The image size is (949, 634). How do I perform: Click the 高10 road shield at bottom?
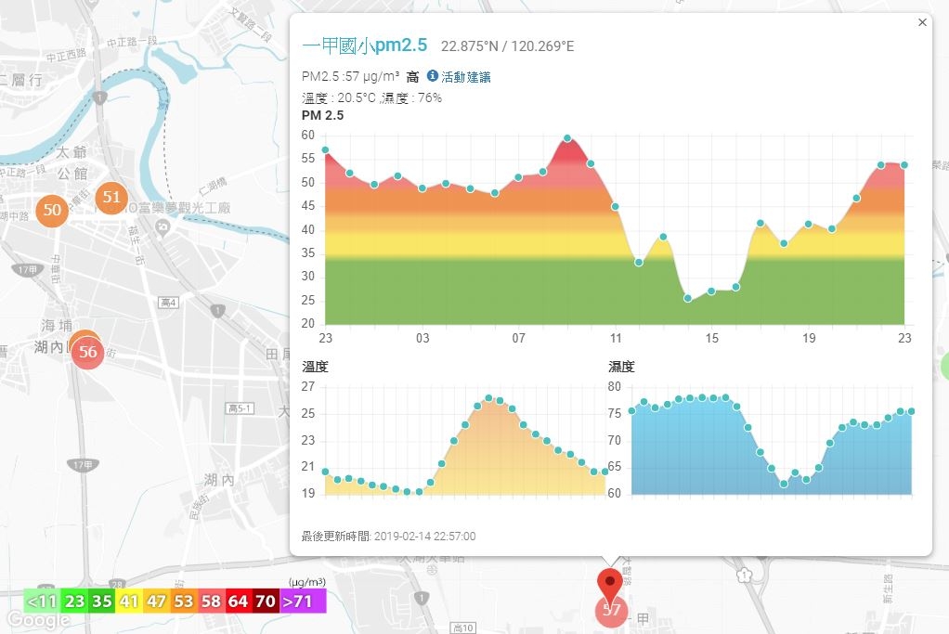(463, 628)
